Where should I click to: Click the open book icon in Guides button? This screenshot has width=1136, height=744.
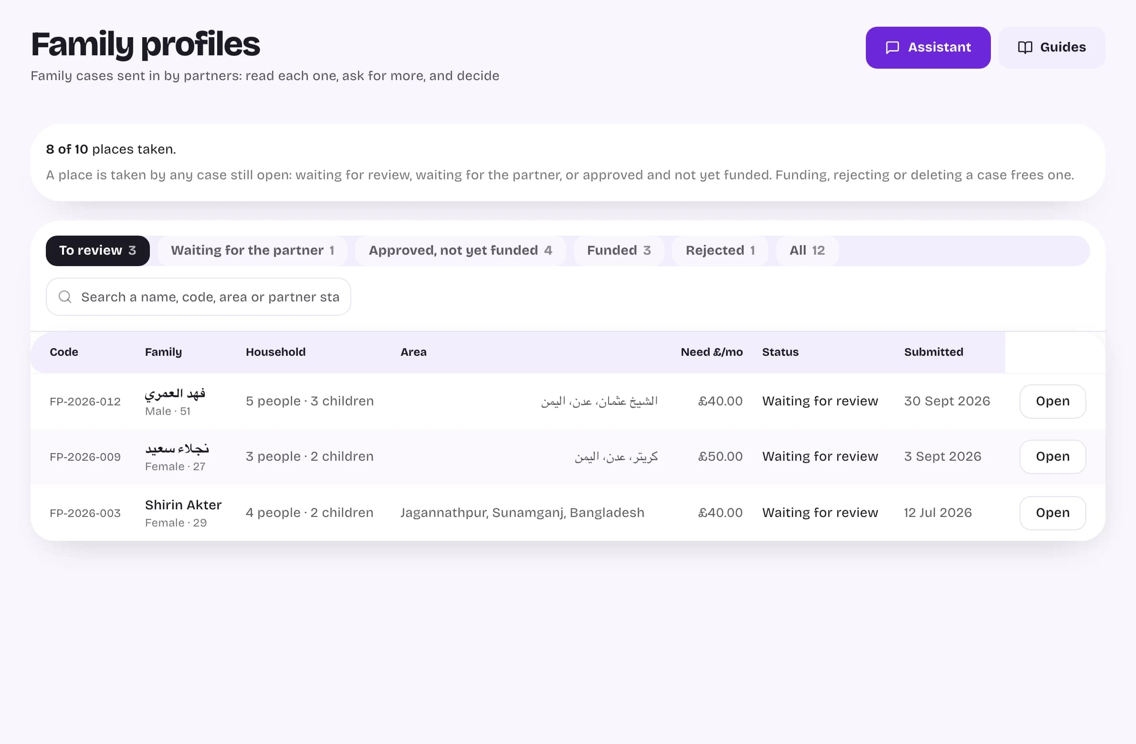click(x=1025, y=48)
